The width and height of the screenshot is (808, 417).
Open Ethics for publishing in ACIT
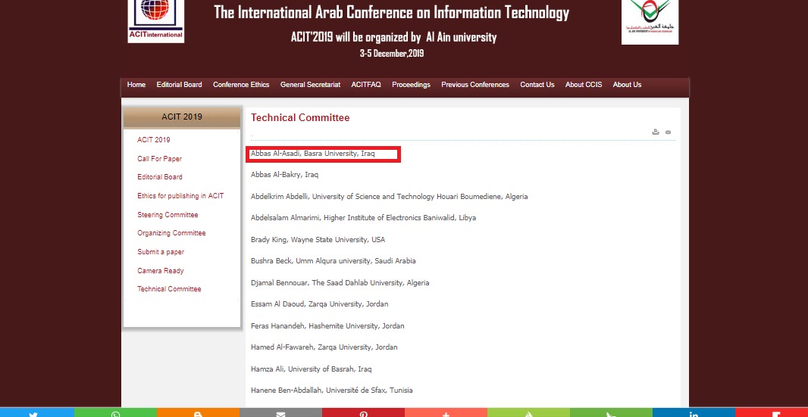[x=180, y=196]
